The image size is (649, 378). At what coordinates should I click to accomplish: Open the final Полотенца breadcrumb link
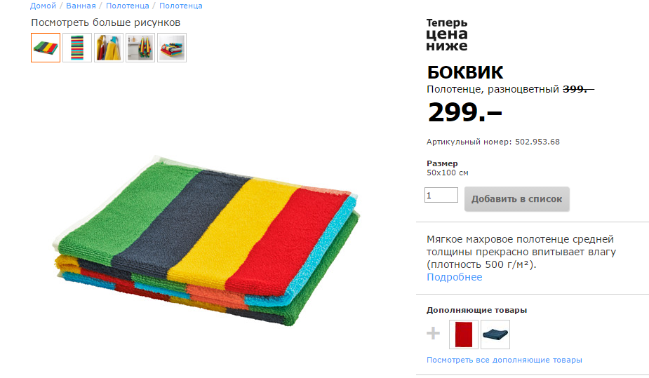tap(181, 6)
